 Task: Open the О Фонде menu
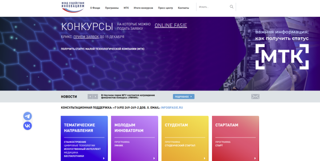pyautogui.click(x=95, y=8)
